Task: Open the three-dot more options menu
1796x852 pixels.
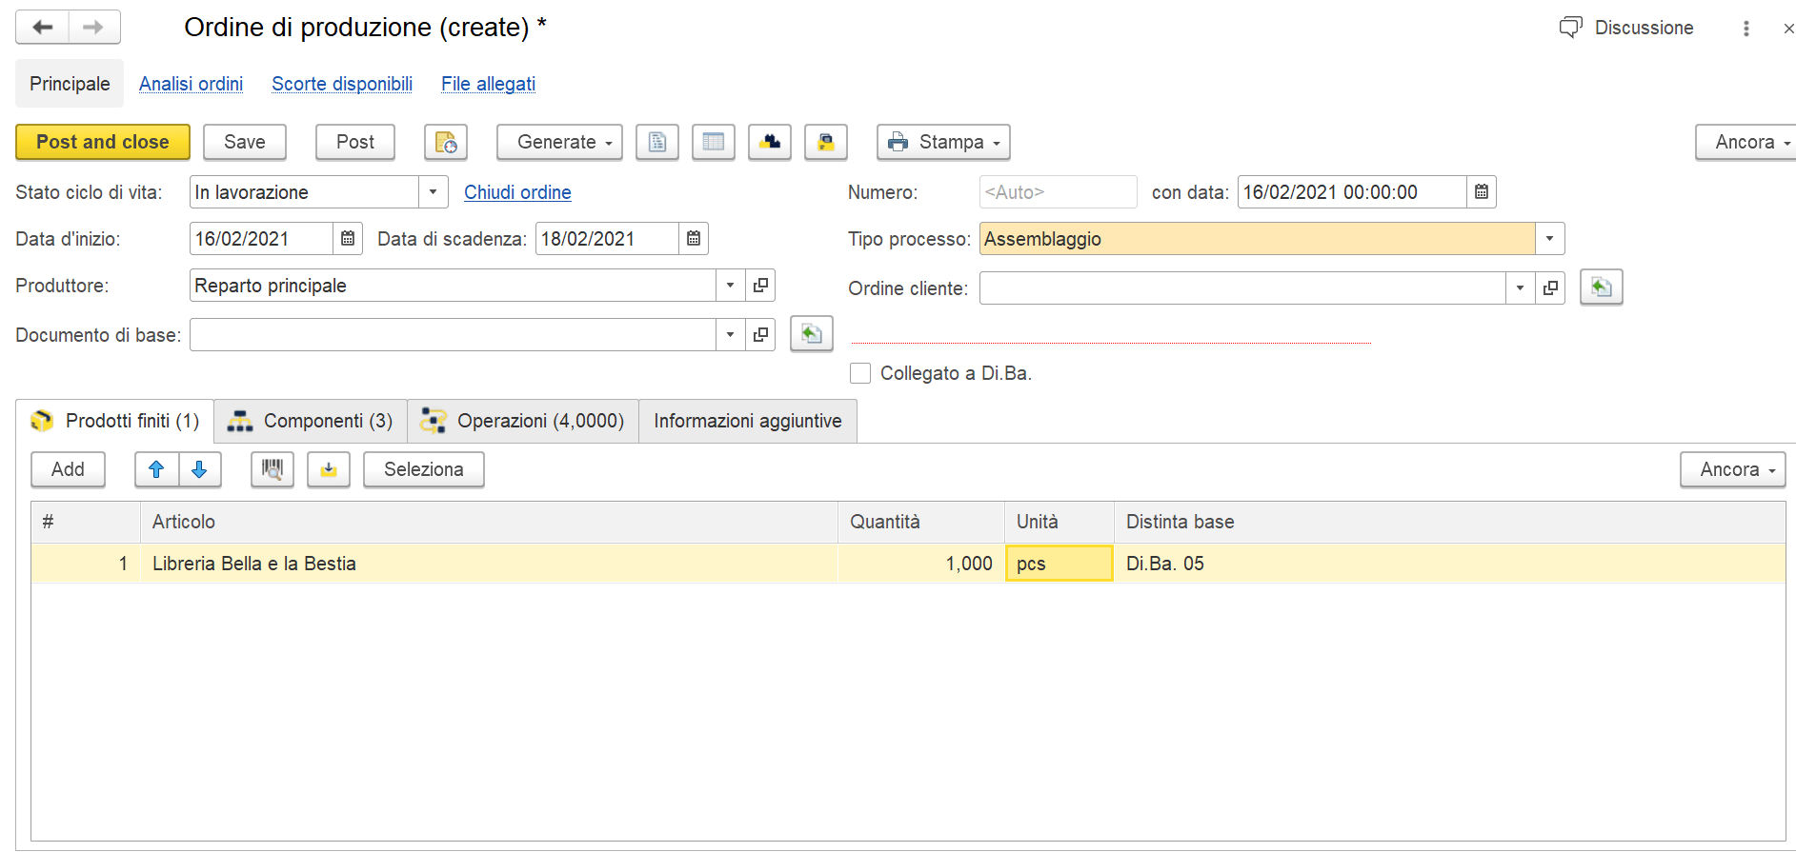Action: [x=1746, y=29]
